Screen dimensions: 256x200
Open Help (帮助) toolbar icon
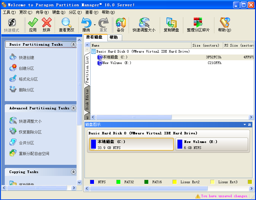pyautogui.click(x=225, y=23)
